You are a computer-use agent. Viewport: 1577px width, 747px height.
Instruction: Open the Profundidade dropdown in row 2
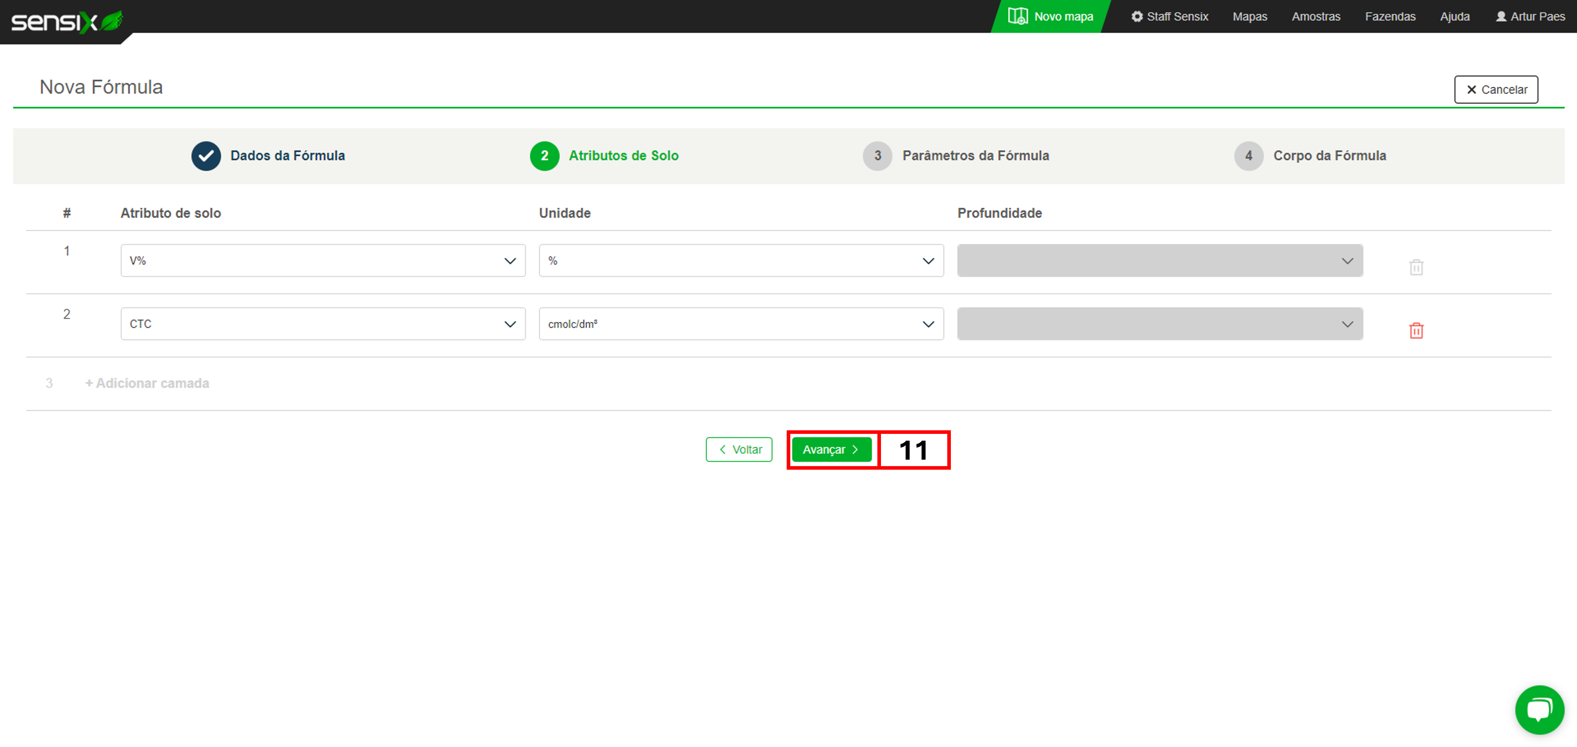(x=1159, y=324)
